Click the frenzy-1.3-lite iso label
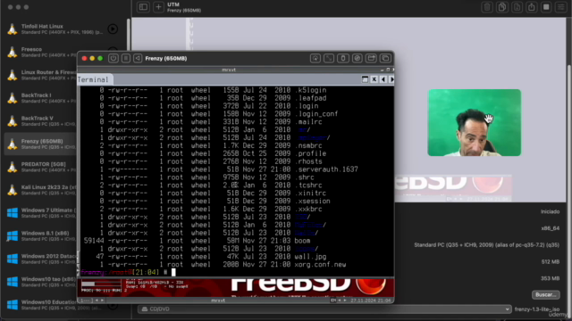Viewport: 572px width, 321px height. pyautogui.click(x=537, y=309)
